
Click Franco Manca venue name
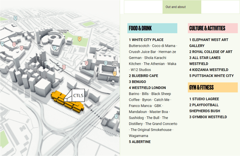pos(140,106)
